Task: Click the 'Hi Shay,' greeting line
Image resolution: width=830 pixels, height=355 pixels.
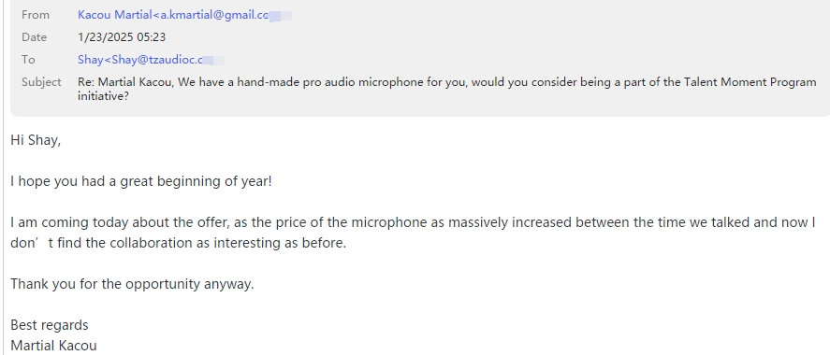Action: click(36, 140)
